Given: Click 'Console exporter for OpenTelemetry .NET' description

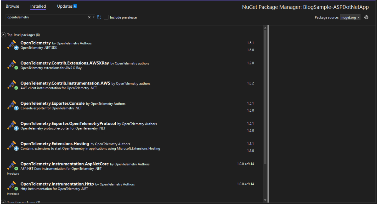Looking at the screenshot, I should [x=51, y=108].
